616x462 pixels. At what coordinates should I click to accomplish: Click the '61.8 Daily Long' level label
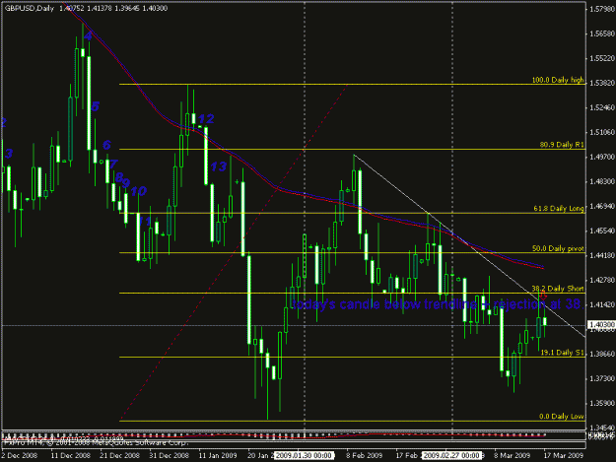[558, 209]
